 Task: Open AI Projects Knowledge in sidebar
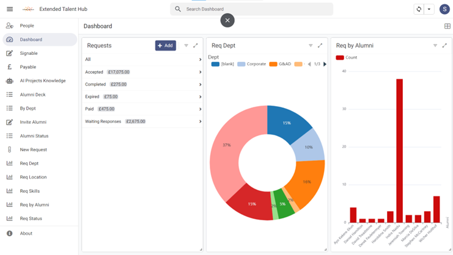[x=42, y=81]
